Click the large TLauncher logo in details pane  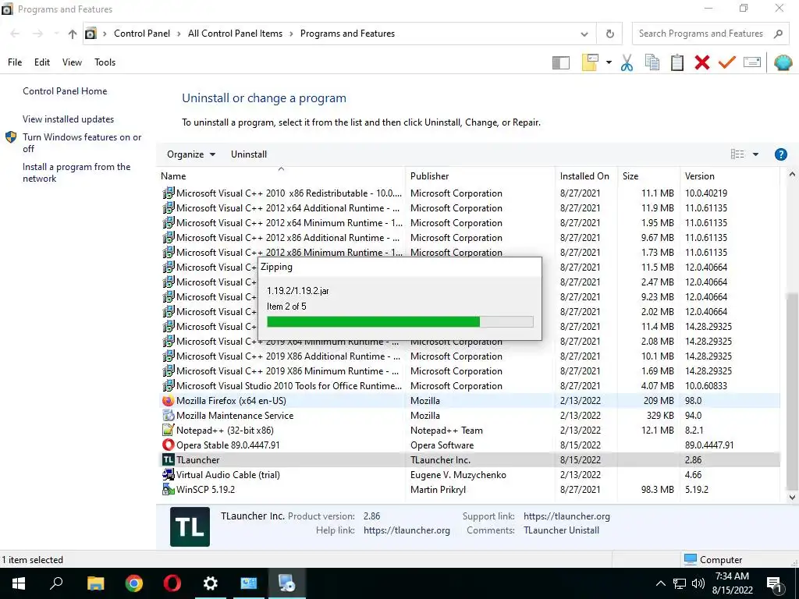point(190,526)
